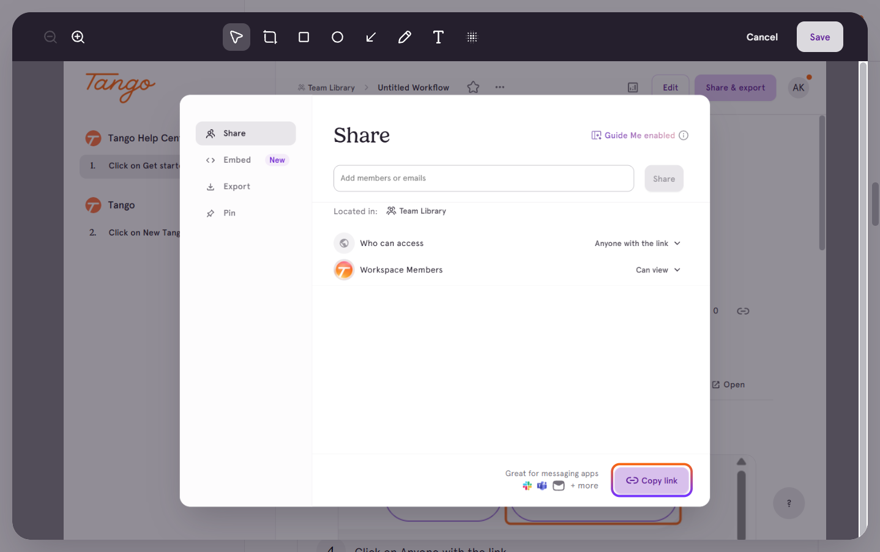Click the Guide Me enabled info icon

pos(684,135)
